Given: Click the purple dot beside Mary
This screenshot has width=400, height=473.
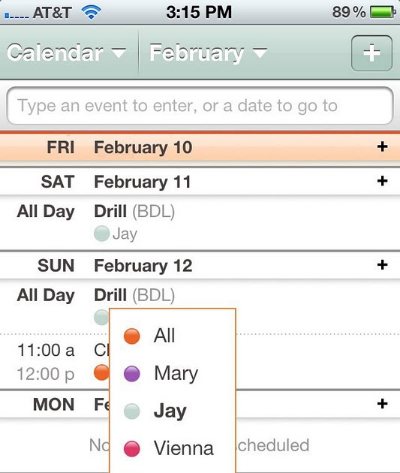Looking at the screenshot, I should coord(132,374).
